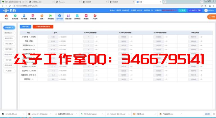Edit odds field for 冠亚军和 - 7,8,14,15 row
This screenshot has height=118, width=216.
point(53,71)
